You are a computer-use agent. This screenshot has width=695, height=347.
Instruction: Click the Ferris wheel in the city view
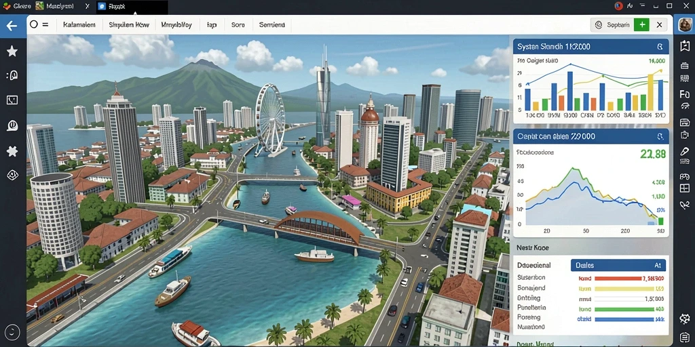point(270,119)
